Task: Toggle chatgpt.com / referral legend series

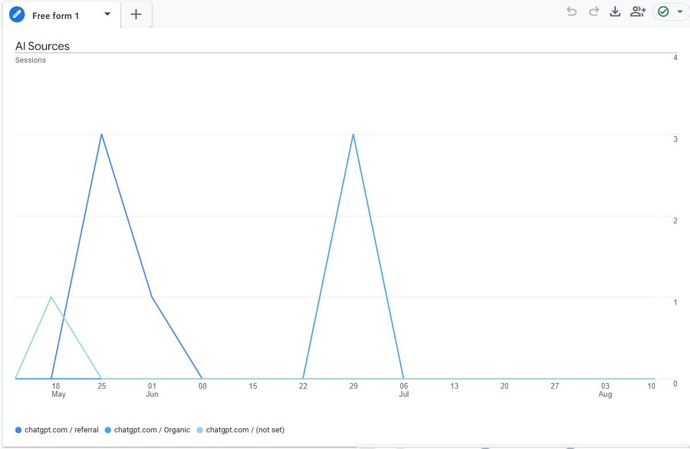Action: tap(61, 429)
